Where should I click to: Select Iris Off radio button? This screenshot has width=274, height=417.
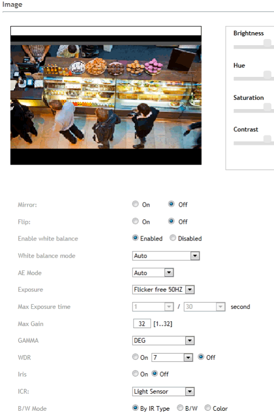pyautogui.click(x=155, y=373)
